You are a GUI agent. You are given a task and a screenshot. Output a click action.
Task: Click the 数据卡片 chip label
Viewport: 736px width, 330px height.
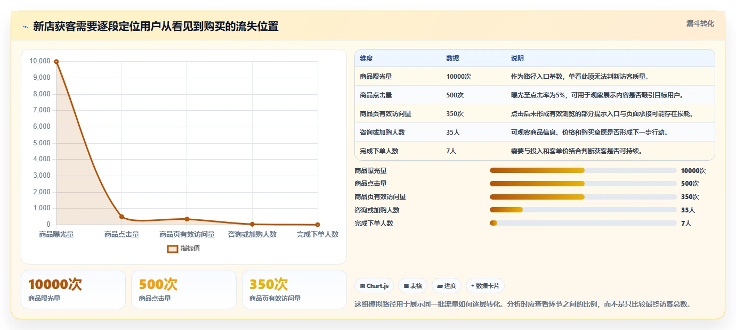point(488,286)
